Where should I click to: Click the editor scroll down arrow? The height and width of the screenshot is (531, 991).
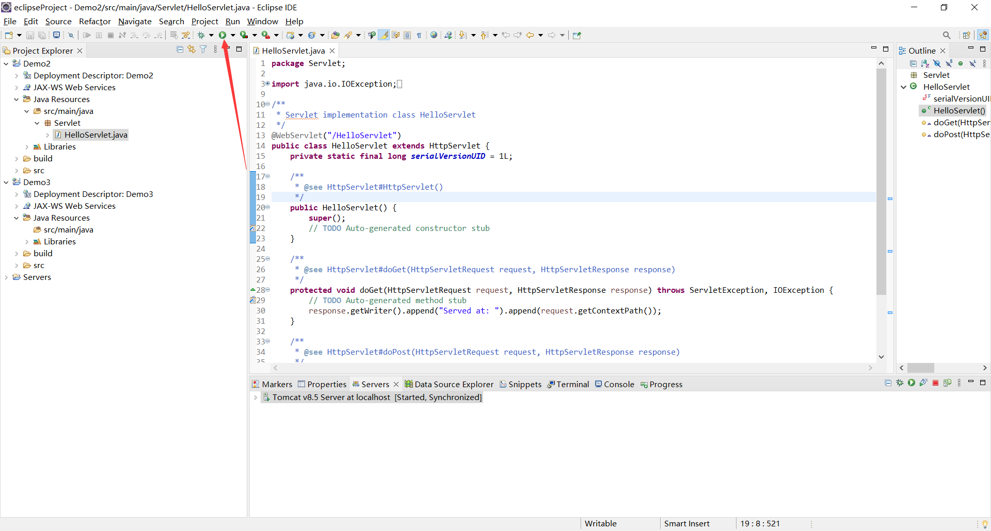(881, 357)
